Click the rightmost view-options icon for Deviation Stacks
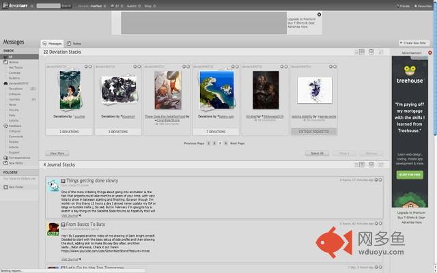Image resolution: width=437 pixels, height=273 pixels. (x=381, y=52)
